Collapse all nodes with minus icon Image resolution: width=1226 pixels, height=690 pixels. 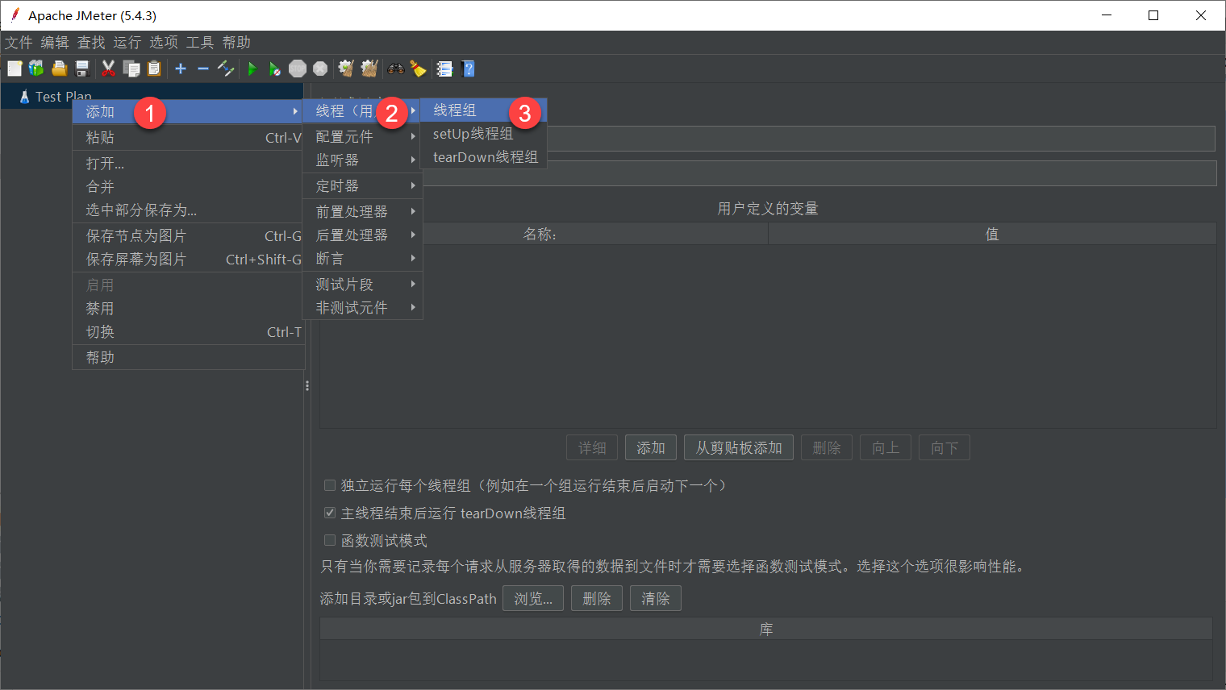pos(203,69)
